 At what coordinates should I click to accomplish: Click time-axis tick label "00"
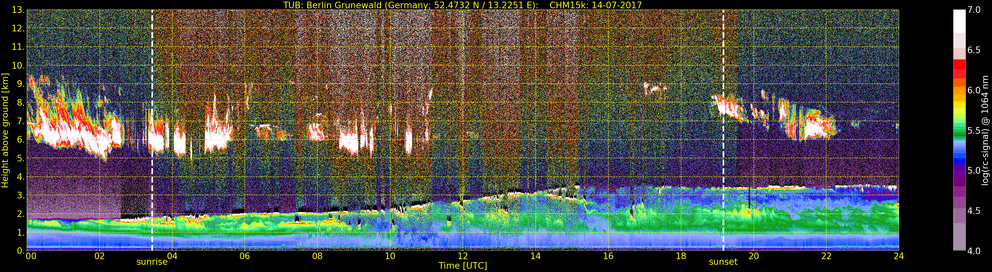pos(31,256)
